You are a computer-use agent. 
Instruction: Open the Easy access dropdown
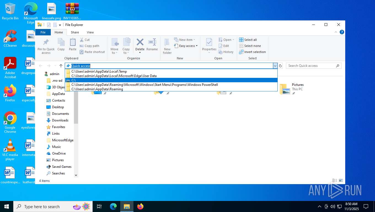click(186, 46)
